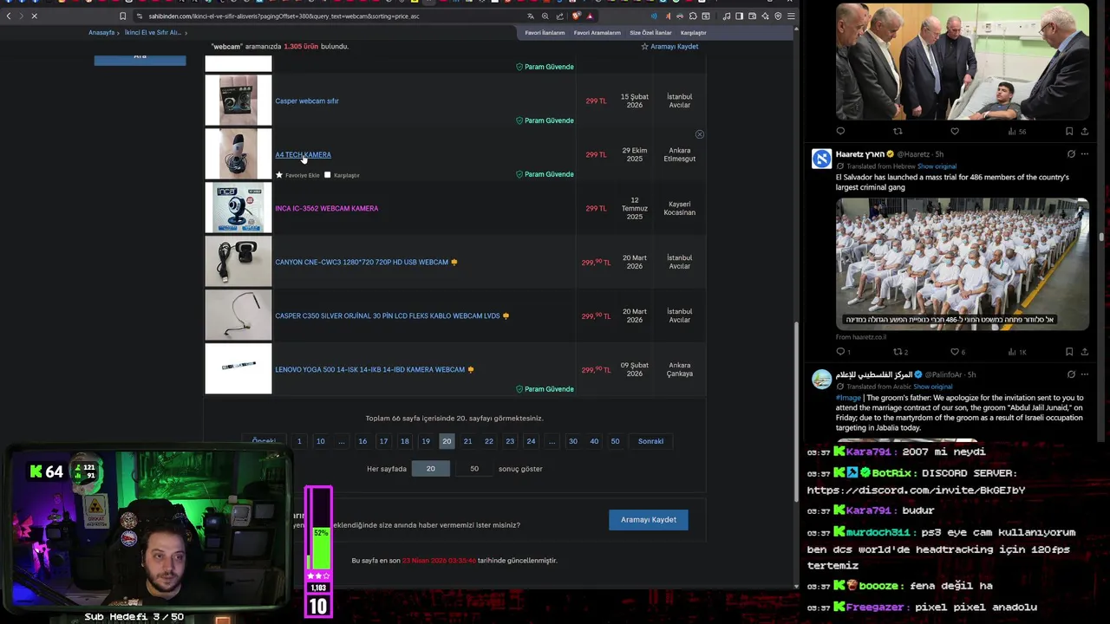The height and width of the screenshot is (624, 1110).
Task: Click Grok icon on PalinfoAr tweet
Action: coord(1071,374)
